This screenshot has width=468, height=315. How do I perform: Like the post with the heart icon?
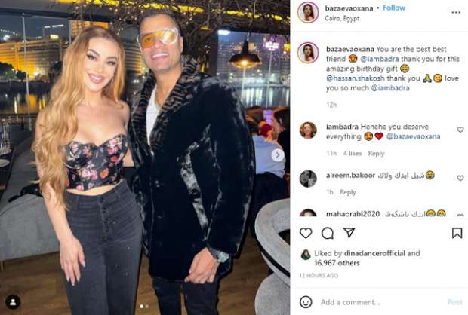(306, 233)
